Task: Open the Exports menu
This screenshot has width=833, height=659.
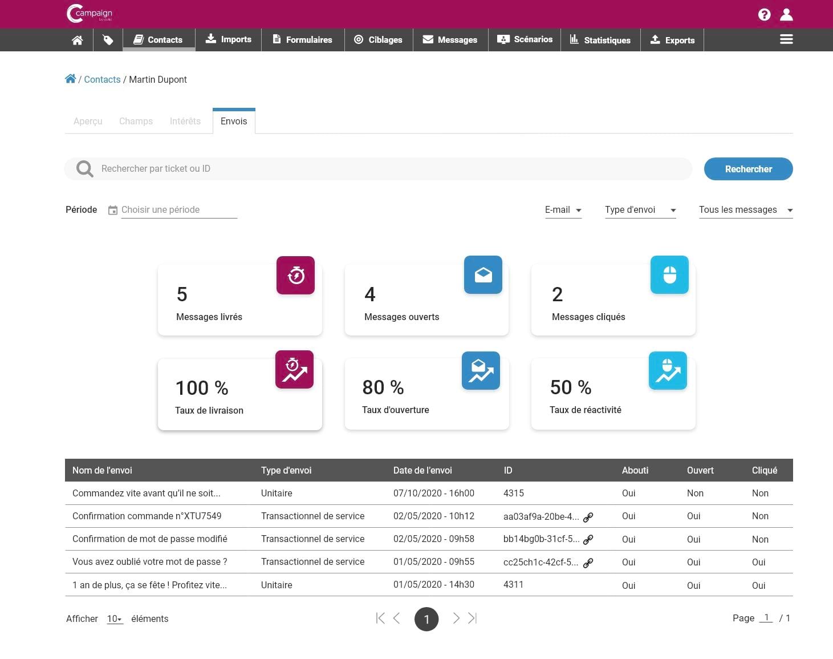Action: point(673,40)
